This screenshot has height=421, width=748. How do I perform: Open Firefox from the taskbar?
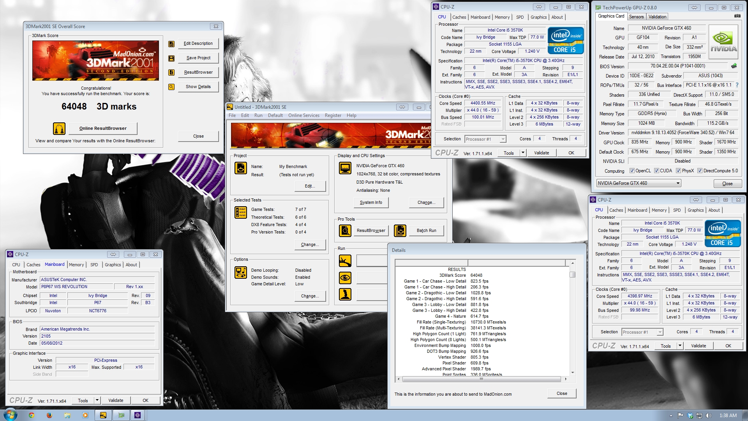pyautogui.click(x=49, y=415)
